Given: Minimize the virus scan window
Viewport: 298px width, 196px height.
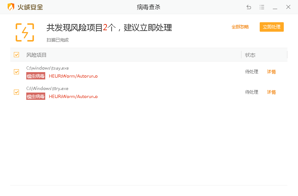Looking at the screenshot, I should coord(275,7).
